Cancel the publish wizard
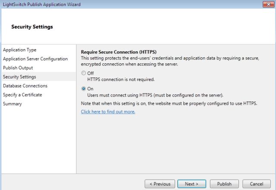This screenshot has width=276, height=190. [257, 184]
